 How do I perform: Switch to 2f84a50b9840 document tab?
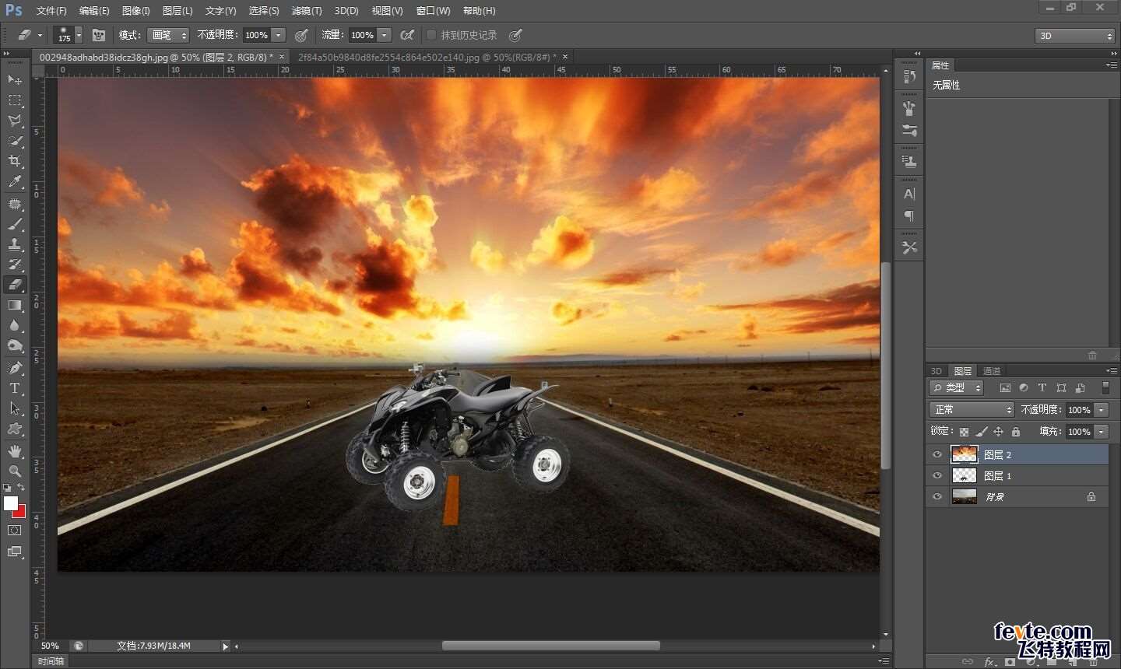(x=427, y=57)
